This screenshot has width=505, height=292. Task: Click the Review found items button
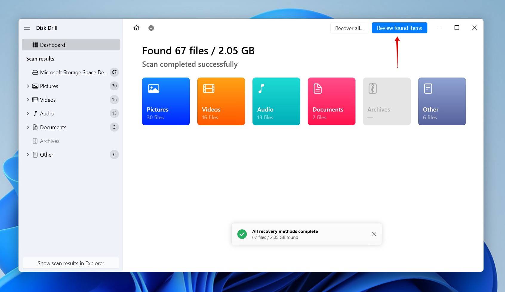point(399,28)
